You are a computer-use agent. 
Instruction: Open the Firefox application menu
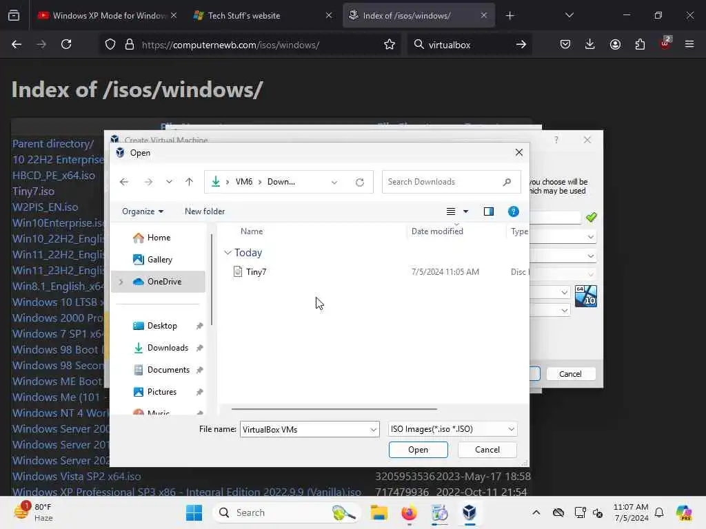[x=689, y=44]
